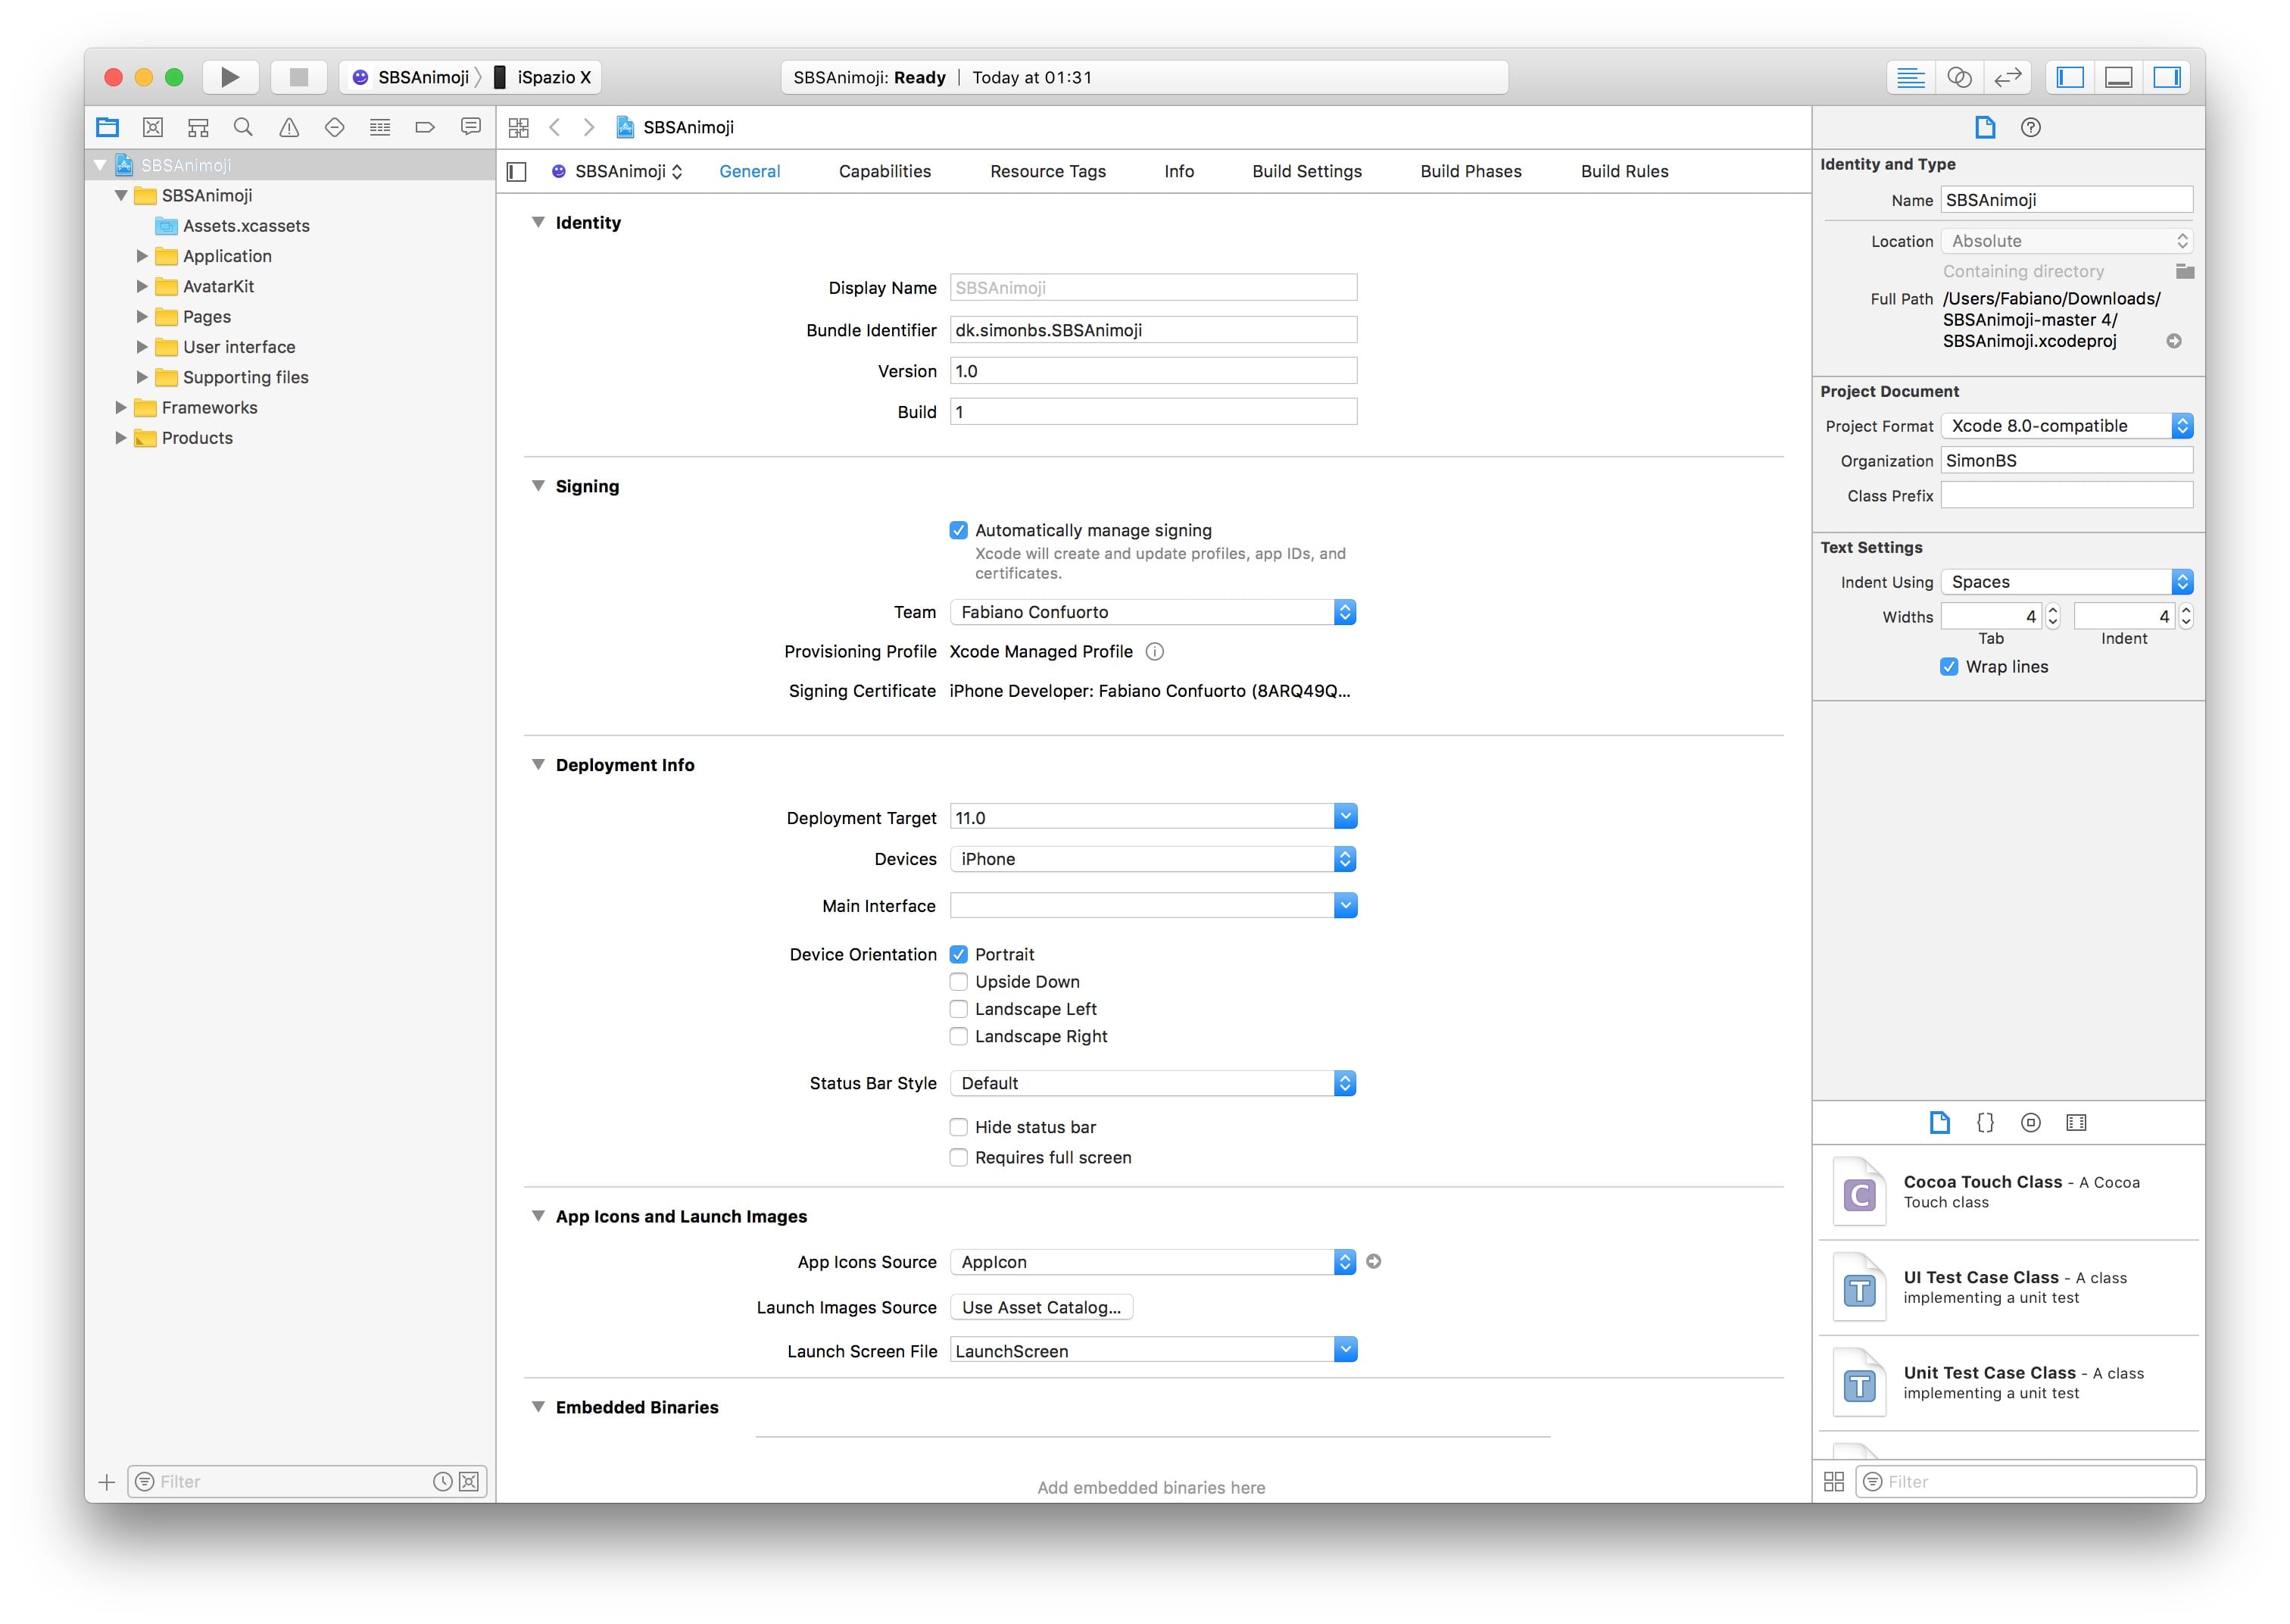Switch to the Build Rules tab

click(x=1624, y=171)
